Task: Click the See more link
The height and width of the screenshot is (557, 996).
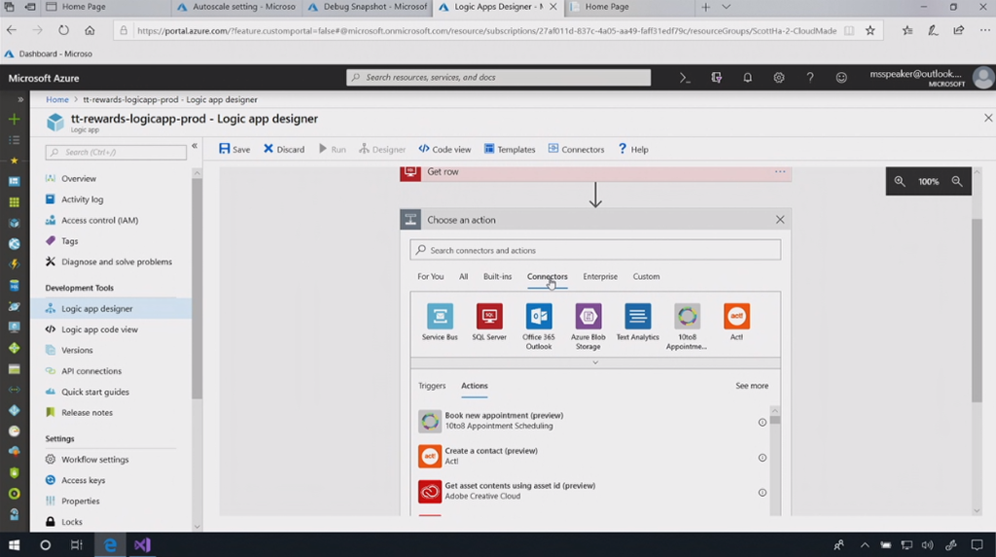Action: pos(751,386)
